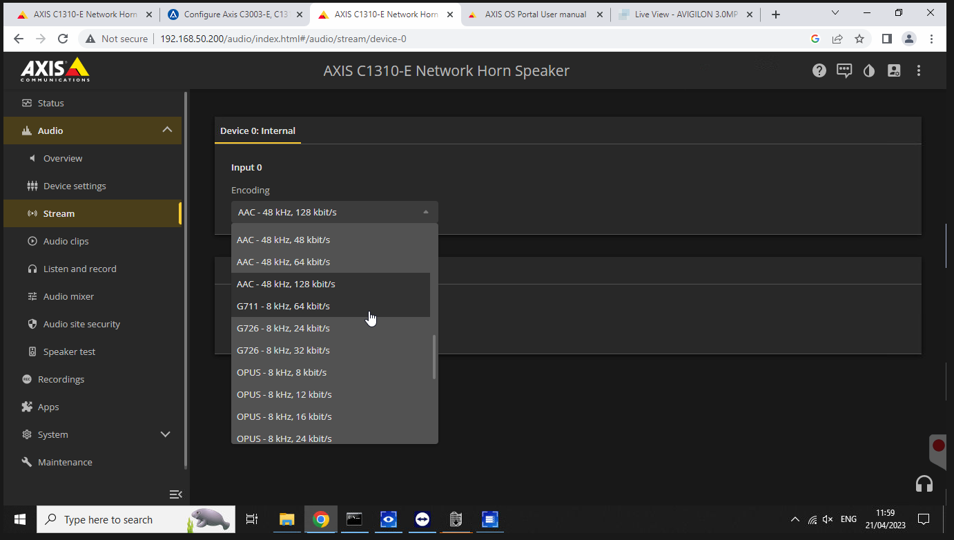Go to Audio mixer page
Image resolution: width=954 pixels, height=540 pixels.
point(68,296)
